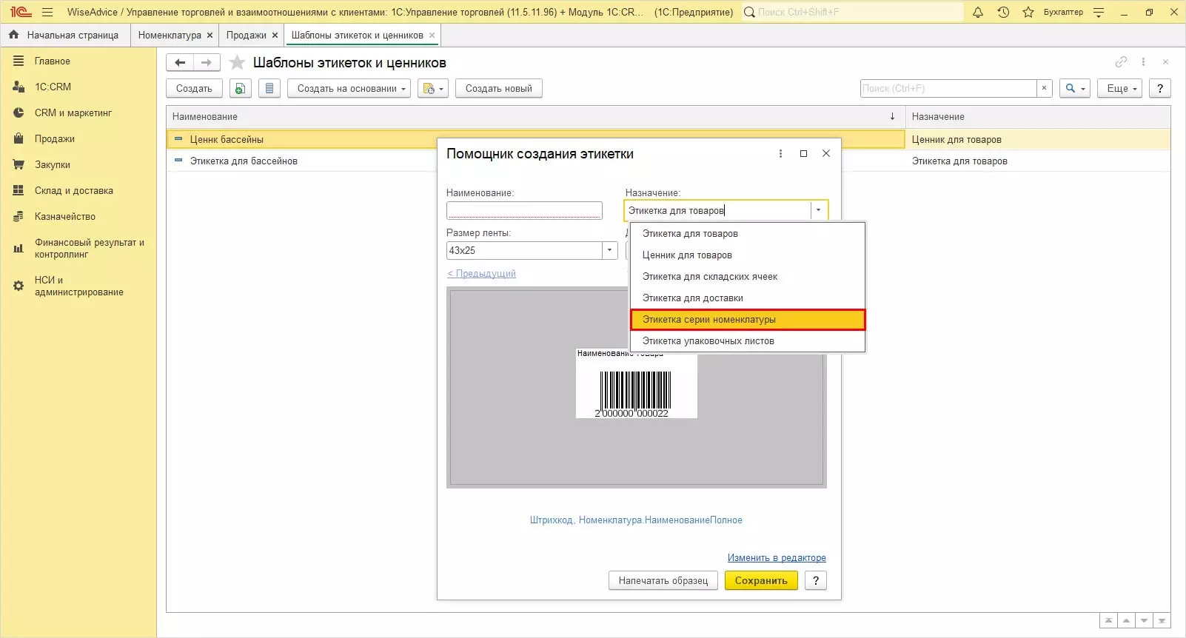Screen dimensions: 1186x638
Task: Open dialog vertical dots menu in Помощник
Action: [780, 154]
